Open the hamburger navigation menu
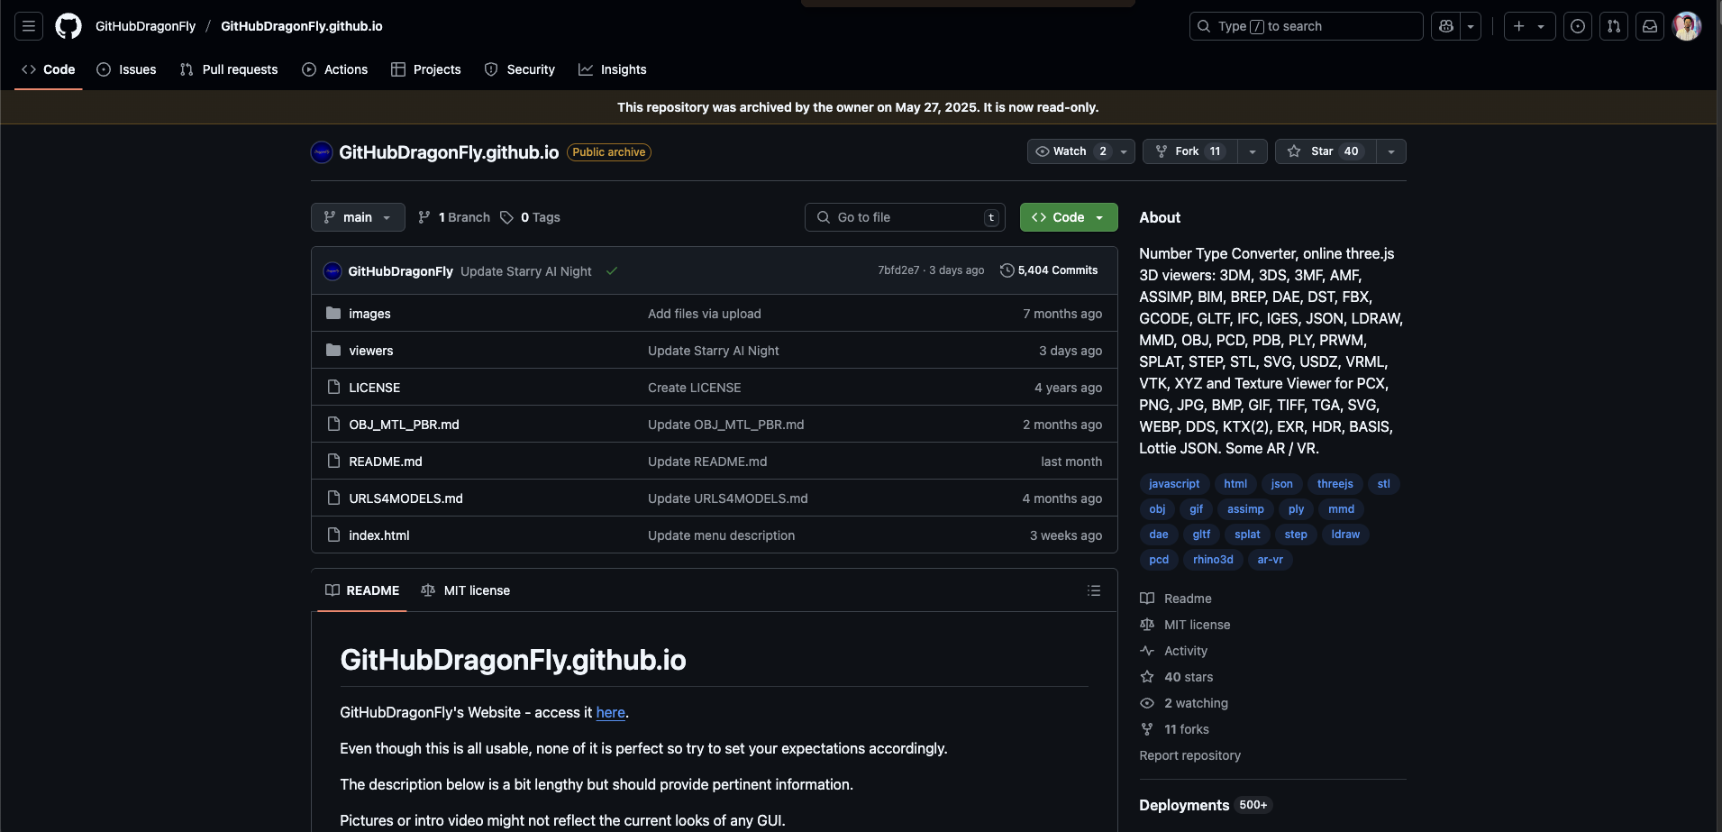Screen dimensions: 1722x832 pos(29,26)
